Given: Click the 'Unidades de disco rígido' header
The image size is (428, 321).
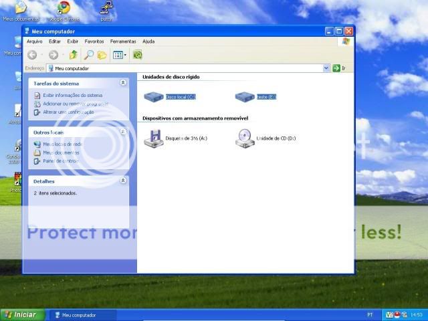Looking at the screenshot, I should coord(171,77).
